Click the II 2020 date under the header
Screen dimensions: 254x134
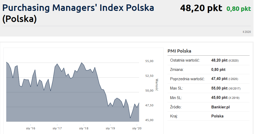[246, 32]
